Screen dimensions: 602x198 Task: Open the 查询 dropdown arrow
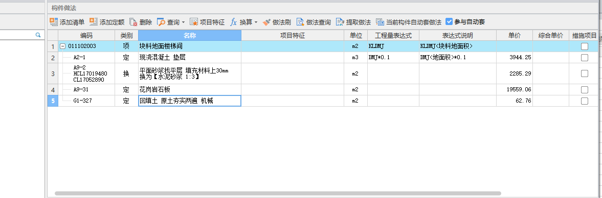point(183,22)
